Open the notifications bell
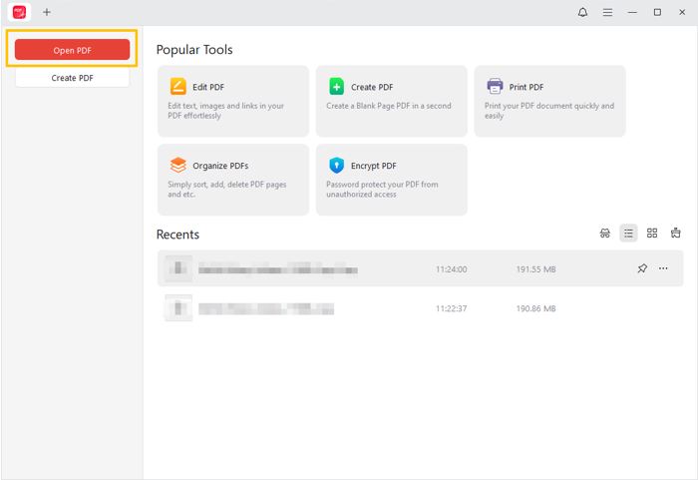 point(582,13)
